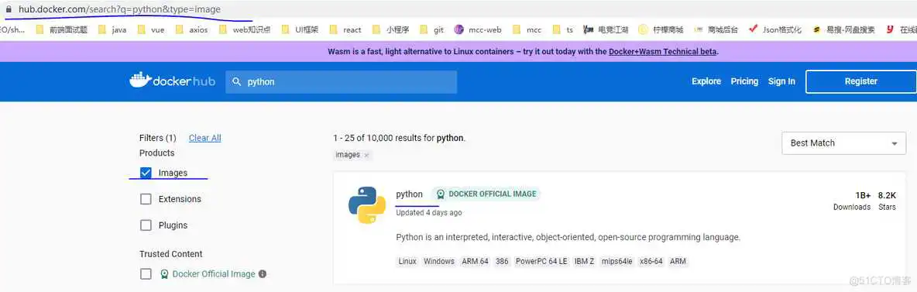Open the 前端面试题 bookmark folder
The image size is (917, 292).
(61, 30)
